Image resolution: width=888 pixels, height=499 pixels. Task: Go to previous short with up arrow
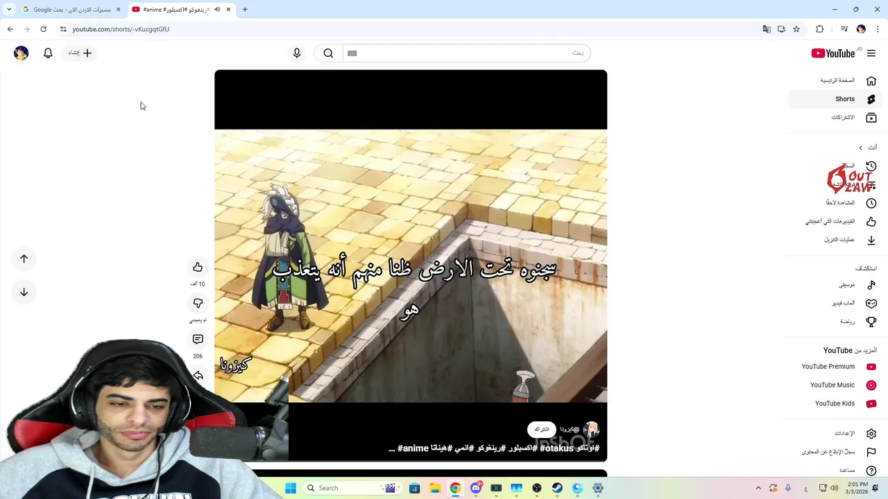click(24, 259)
